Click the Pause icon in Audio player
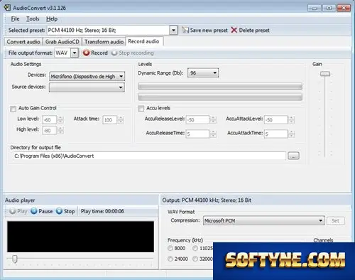The image size is (355, 280). pos(34,211)
